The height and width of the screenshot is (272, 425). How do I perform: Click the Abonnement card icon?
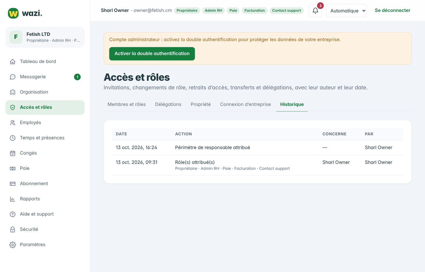tap(12, 183)
